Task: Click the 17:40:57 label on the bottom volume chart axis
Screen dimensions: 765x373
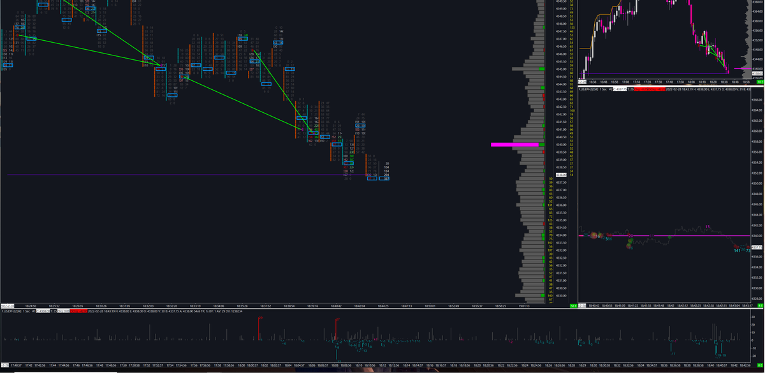Action: coord(17,366)
